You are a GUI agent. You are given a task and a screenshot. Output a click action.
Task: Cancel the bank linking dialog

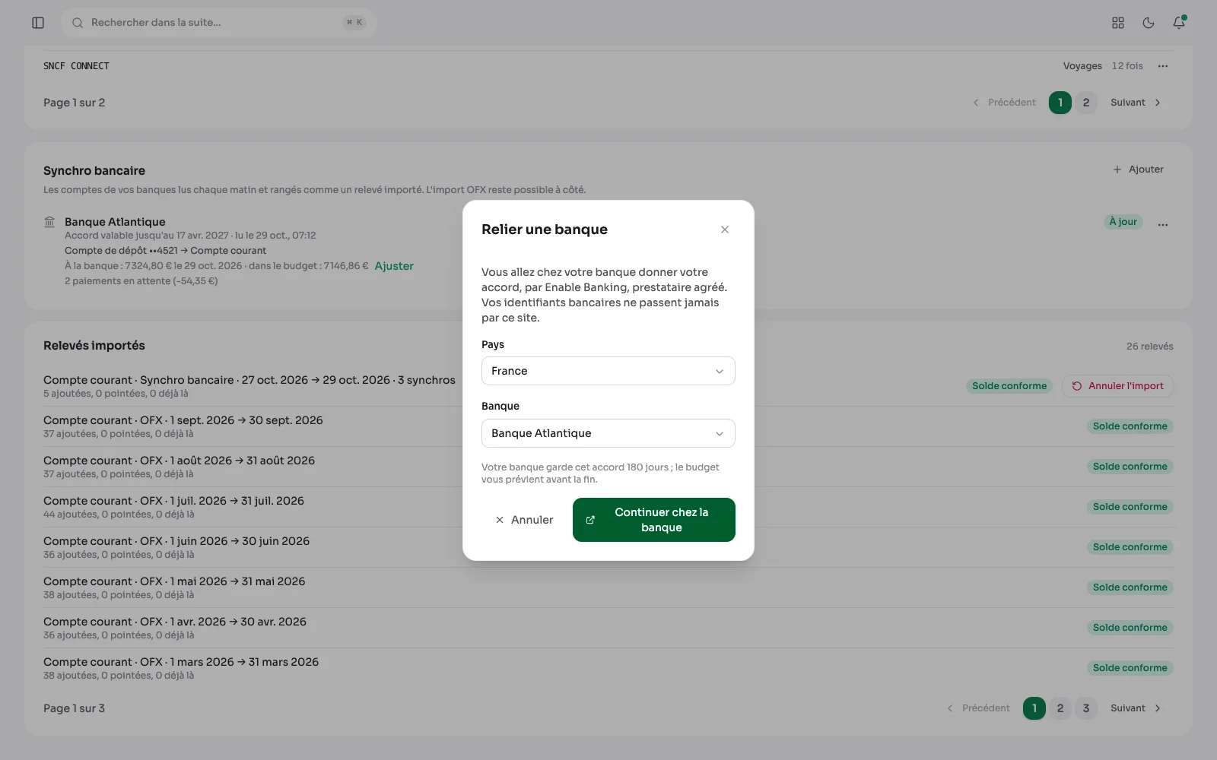[524, 520]
